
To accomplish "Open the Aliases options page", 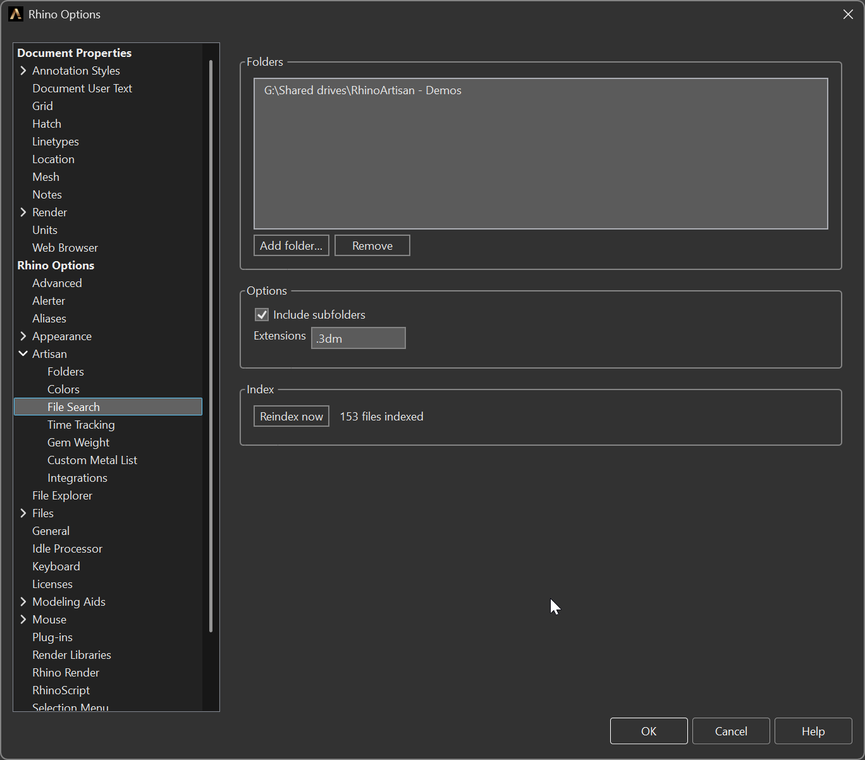I will [49, 319].
